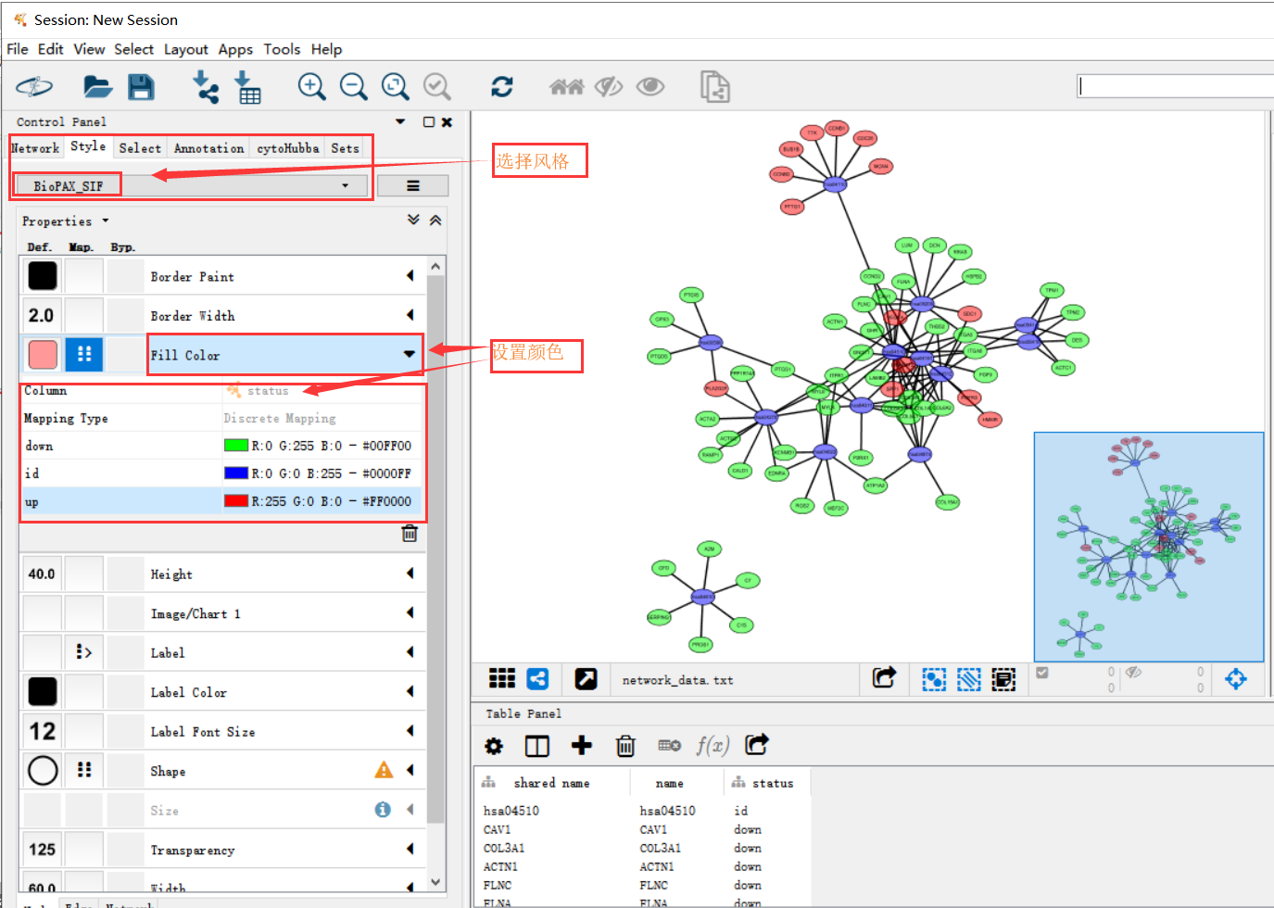Import network from file icon
1274x908 pixels.
click(205, 87)
